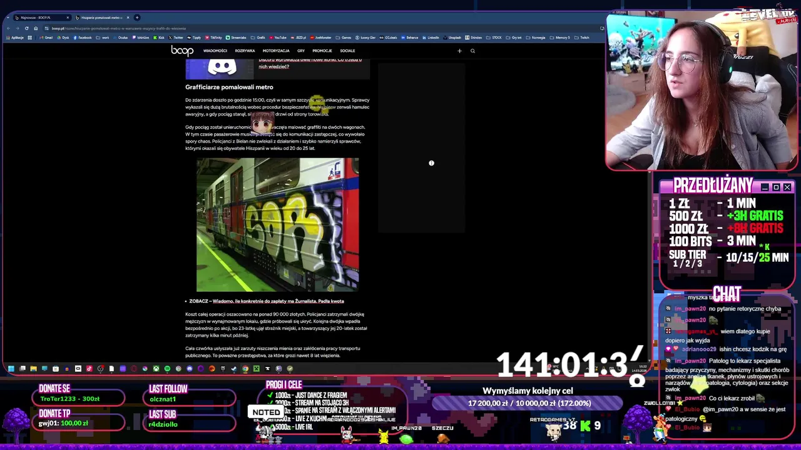Open the graffiti metro train photo

tap(277, 224)
